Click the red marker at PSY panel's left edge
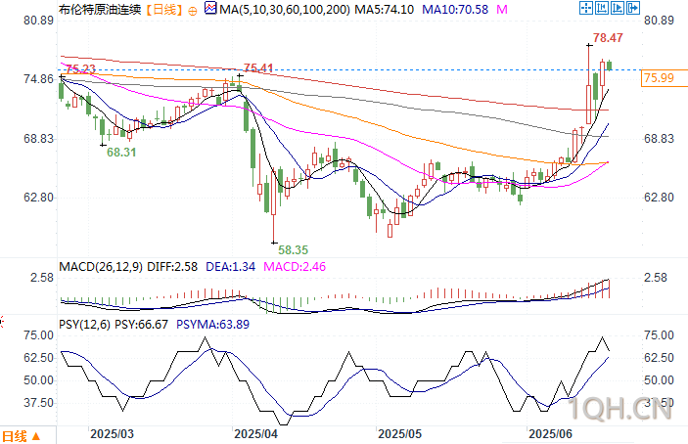Viewport: 688px width, 444px height. [x=2, y=323]
